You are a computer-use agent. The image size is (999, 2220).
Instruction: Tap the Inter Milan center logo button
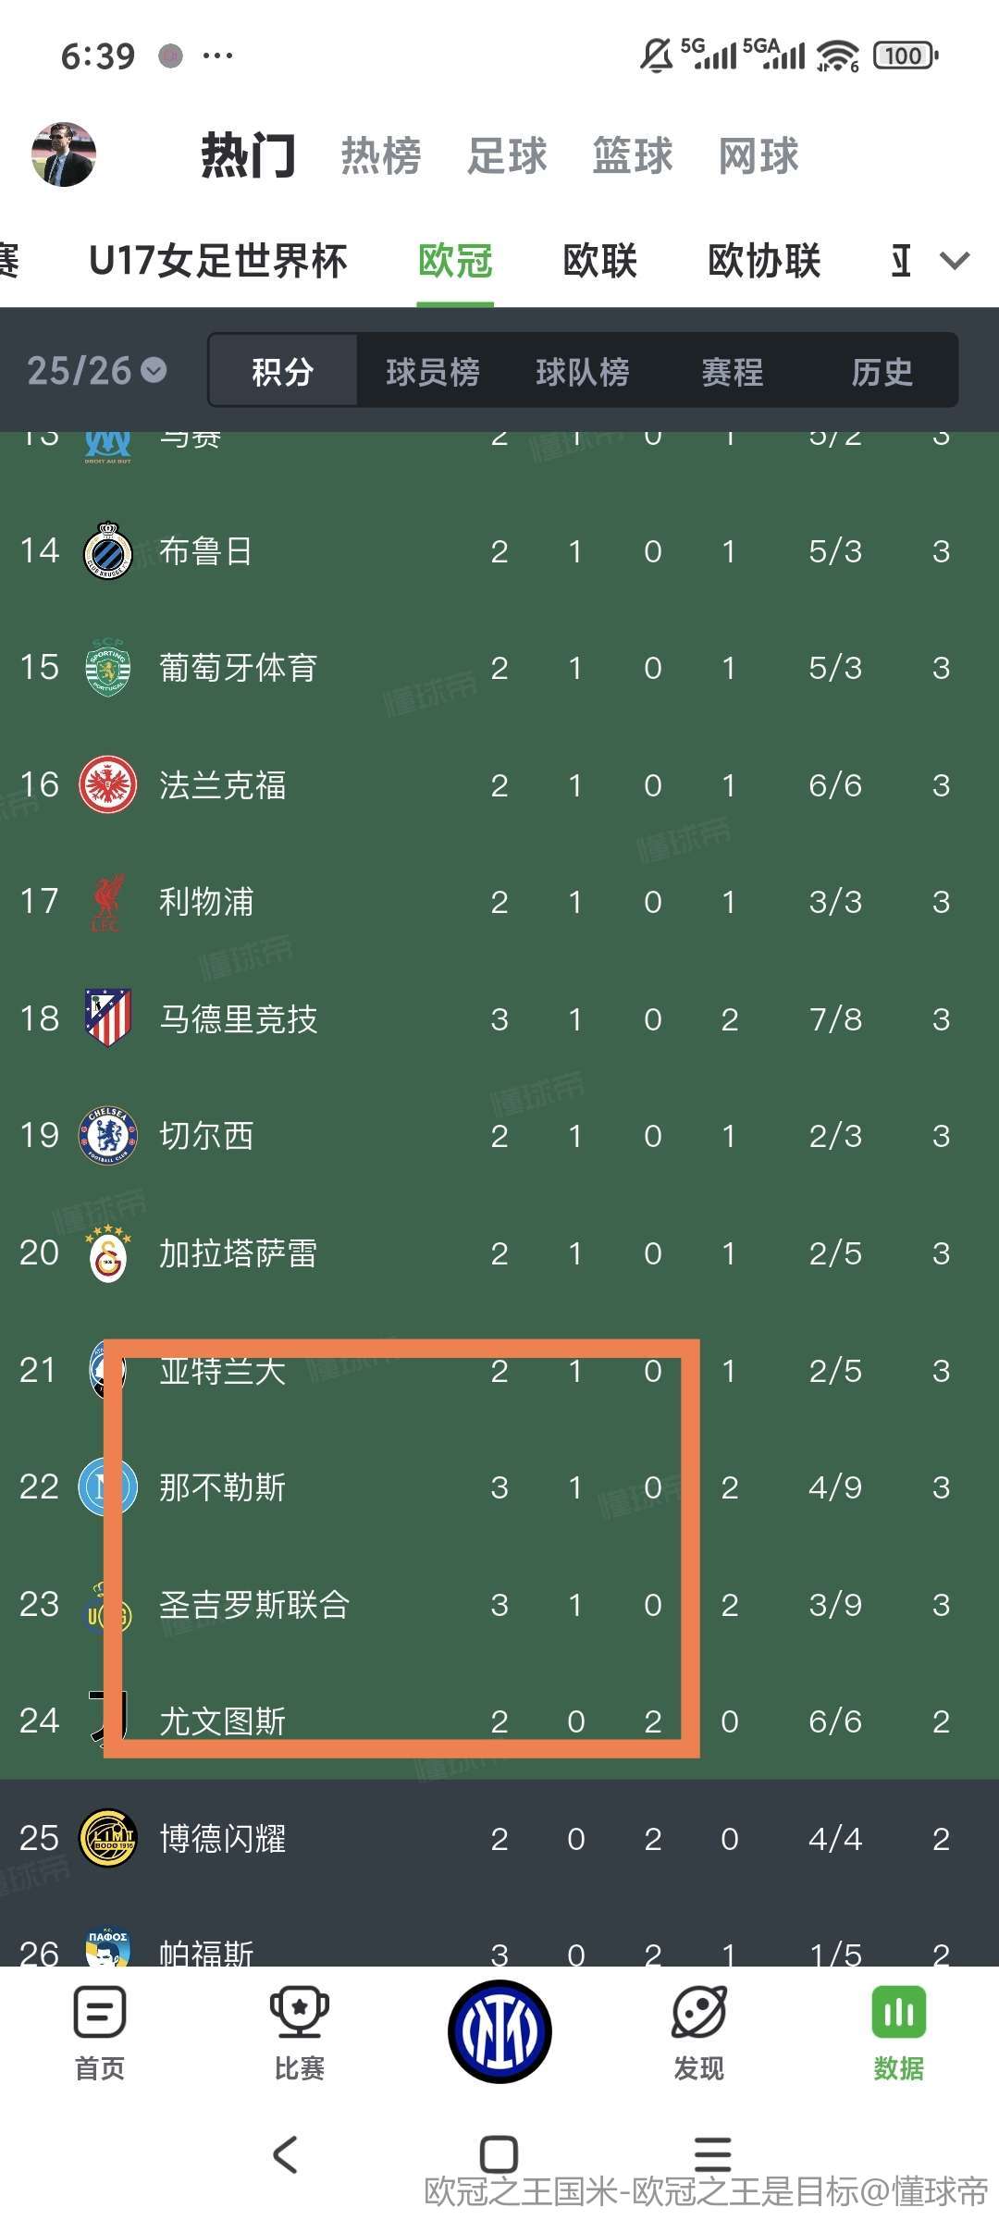(499, 2031)
